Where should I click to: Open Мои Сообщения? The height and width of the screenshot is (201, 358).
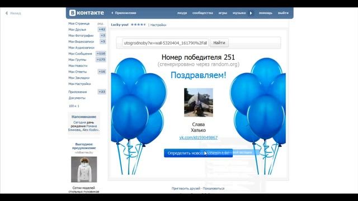coord(80,54)
